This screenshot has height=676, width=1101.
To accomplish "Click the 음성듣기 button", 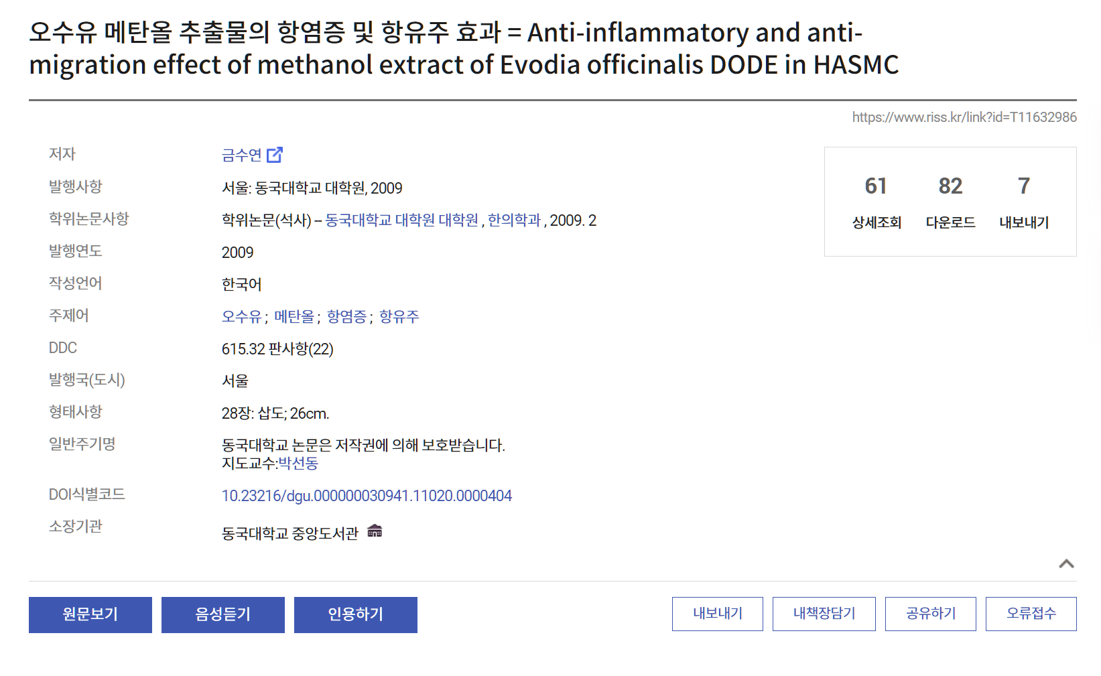I will tap(223, 615).
